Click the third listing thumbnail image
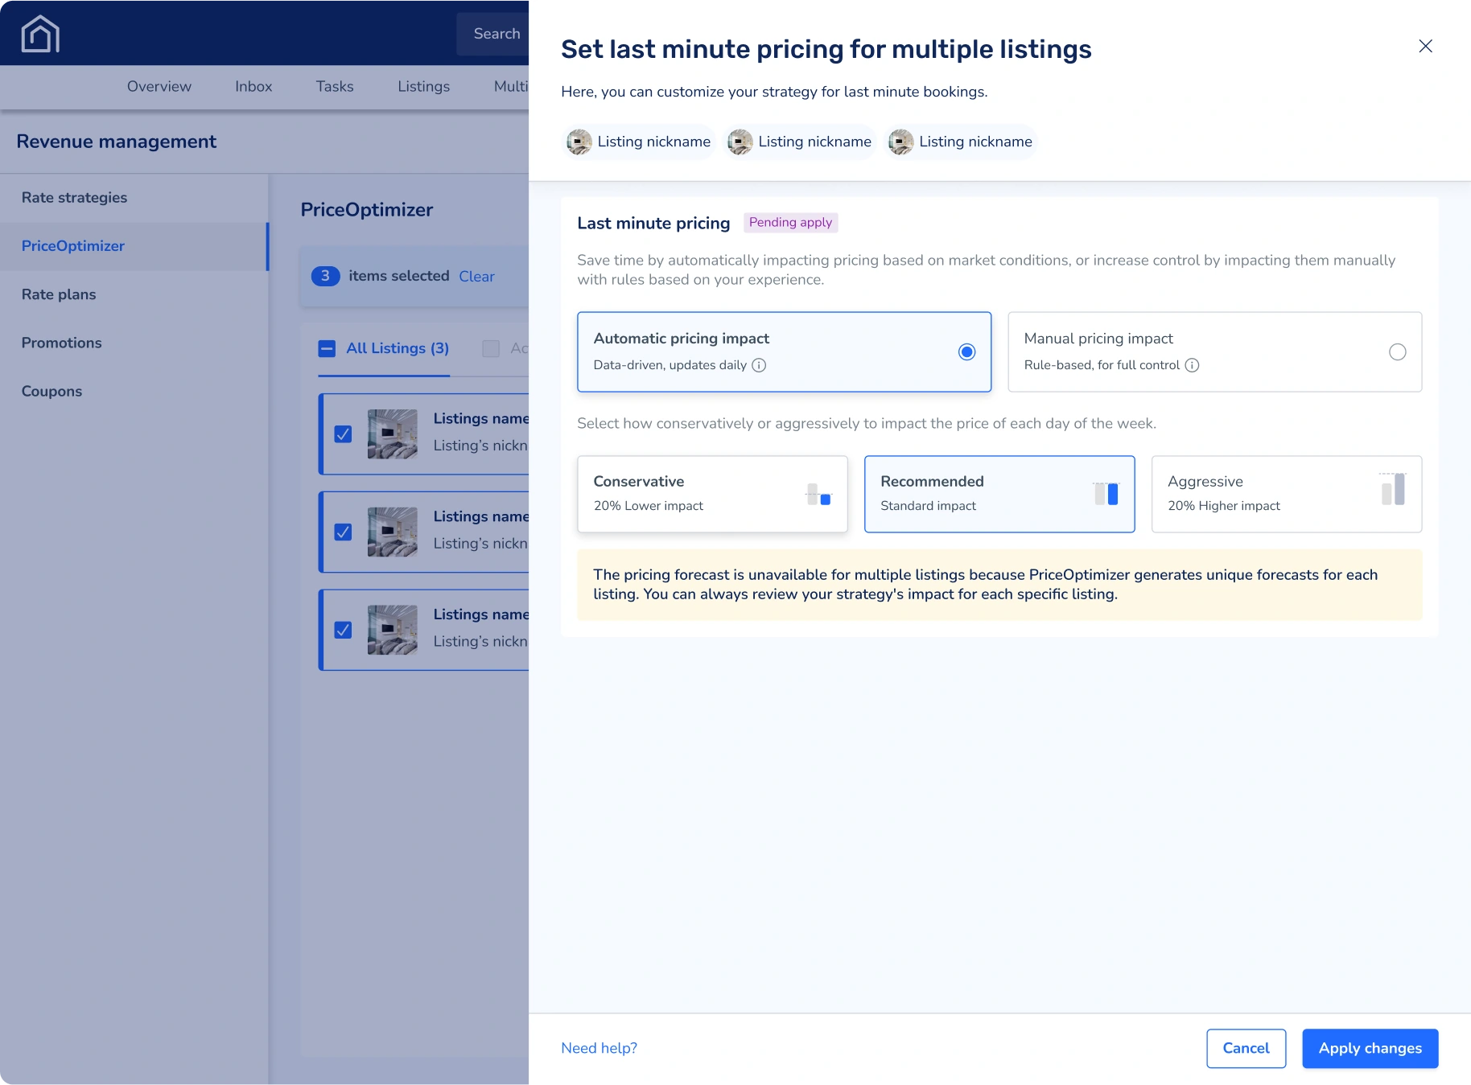Viewport: 1471px width, 1085px height. [x=393, y=630]
